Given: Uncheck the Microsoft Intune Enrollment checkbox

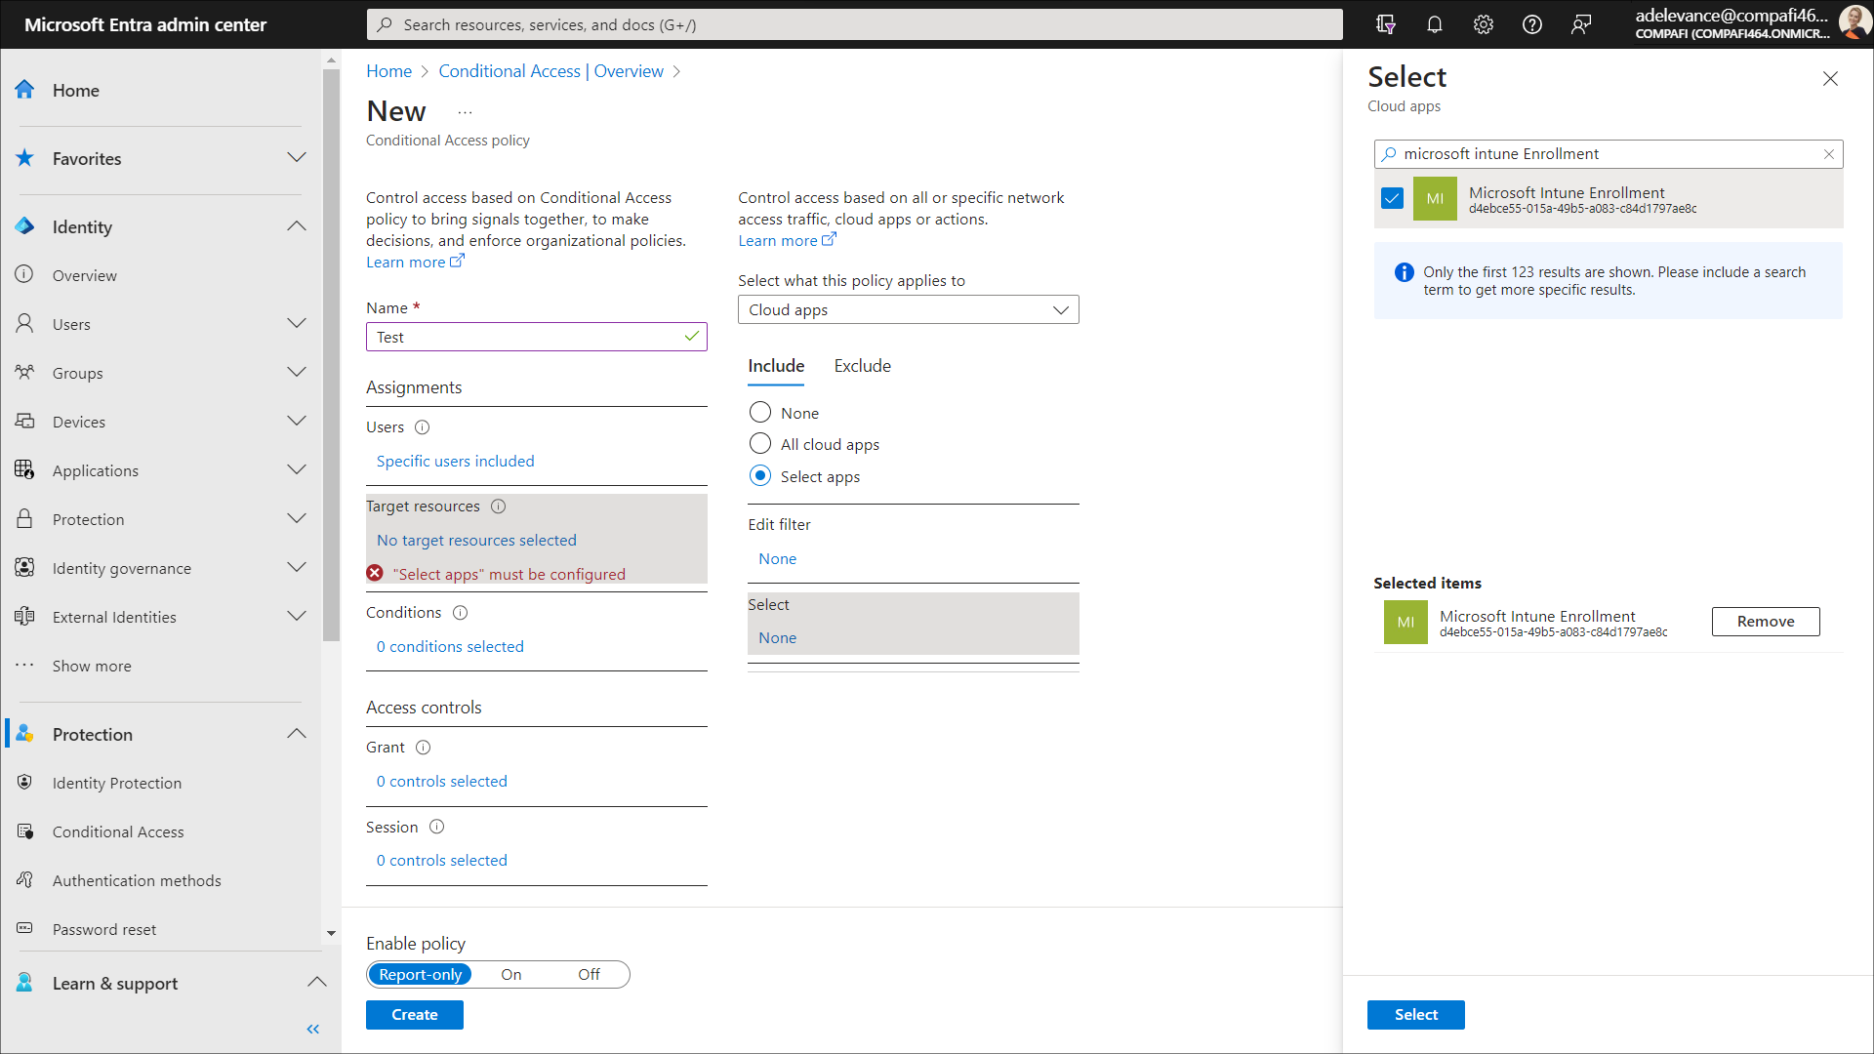Looking at the screenshot, I should click(1392, 199).
